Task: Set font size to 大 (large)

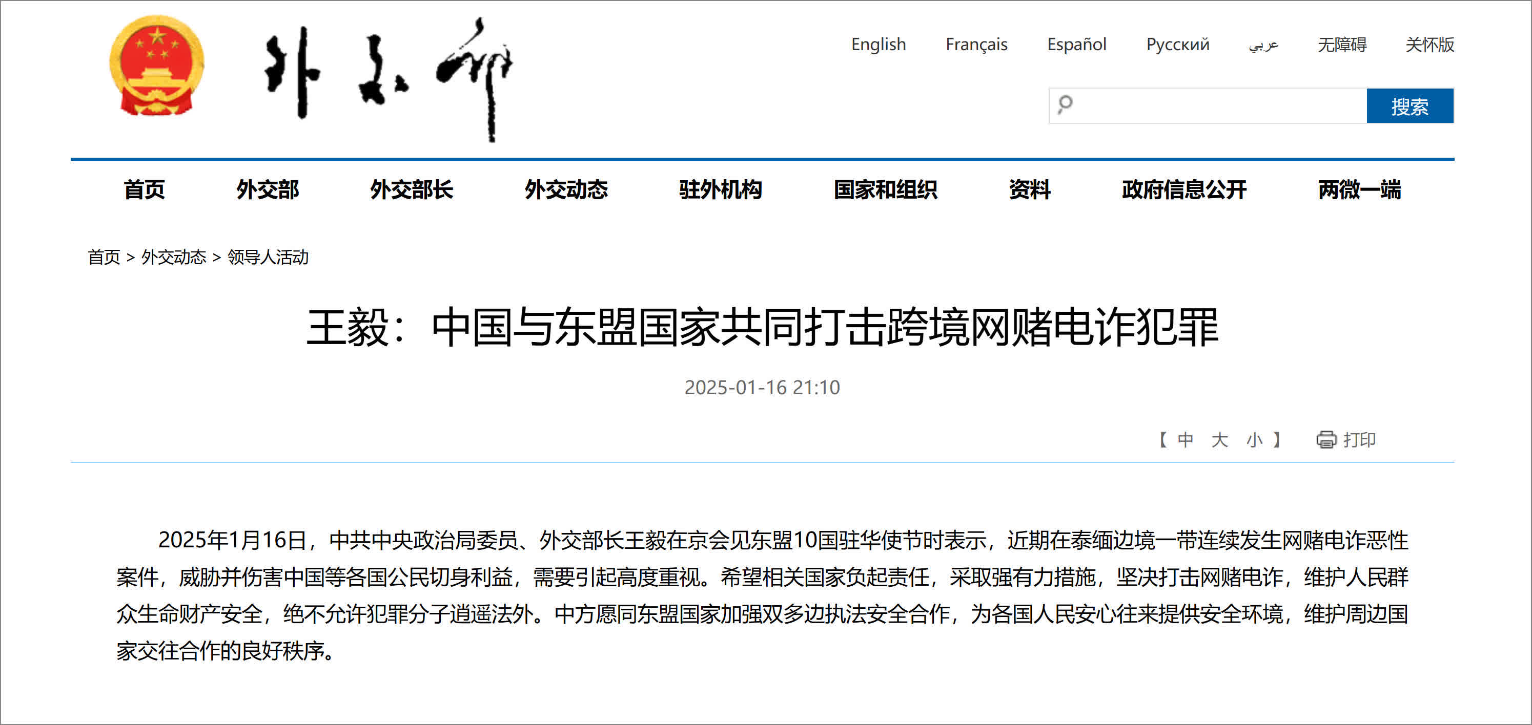Action: click(x=1219, y=440)
